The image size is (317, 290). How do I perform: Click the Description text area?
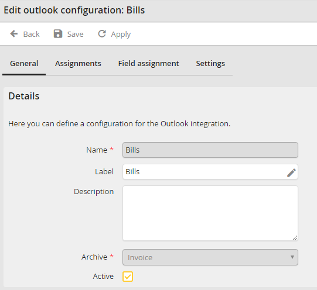(x=210, y=213)
